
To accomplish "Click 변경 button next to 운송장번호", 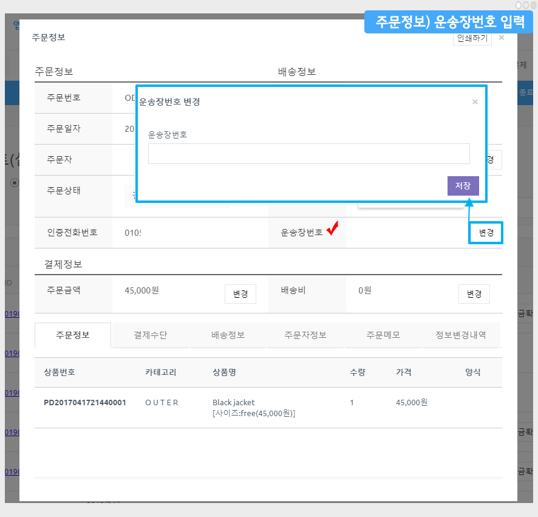I will 486,233.
